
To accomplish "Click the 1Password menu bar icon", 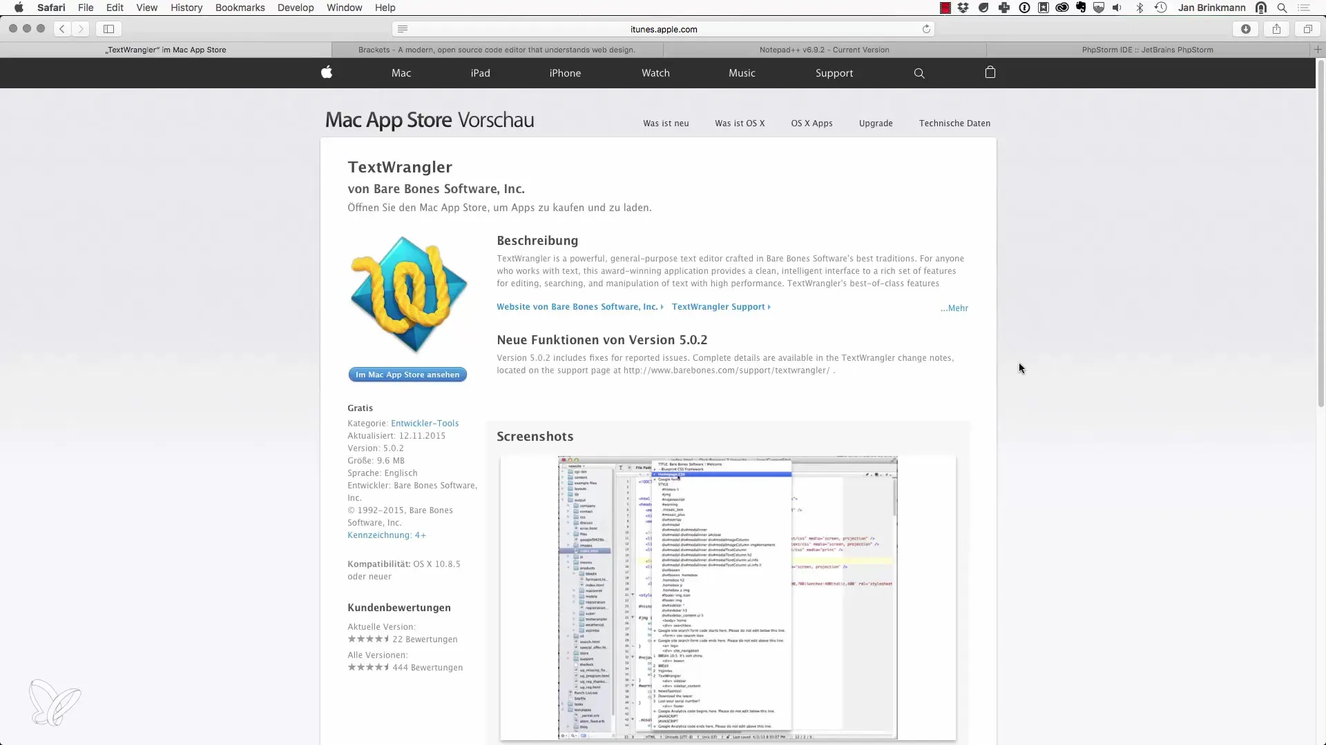I will pos(1025,8).
